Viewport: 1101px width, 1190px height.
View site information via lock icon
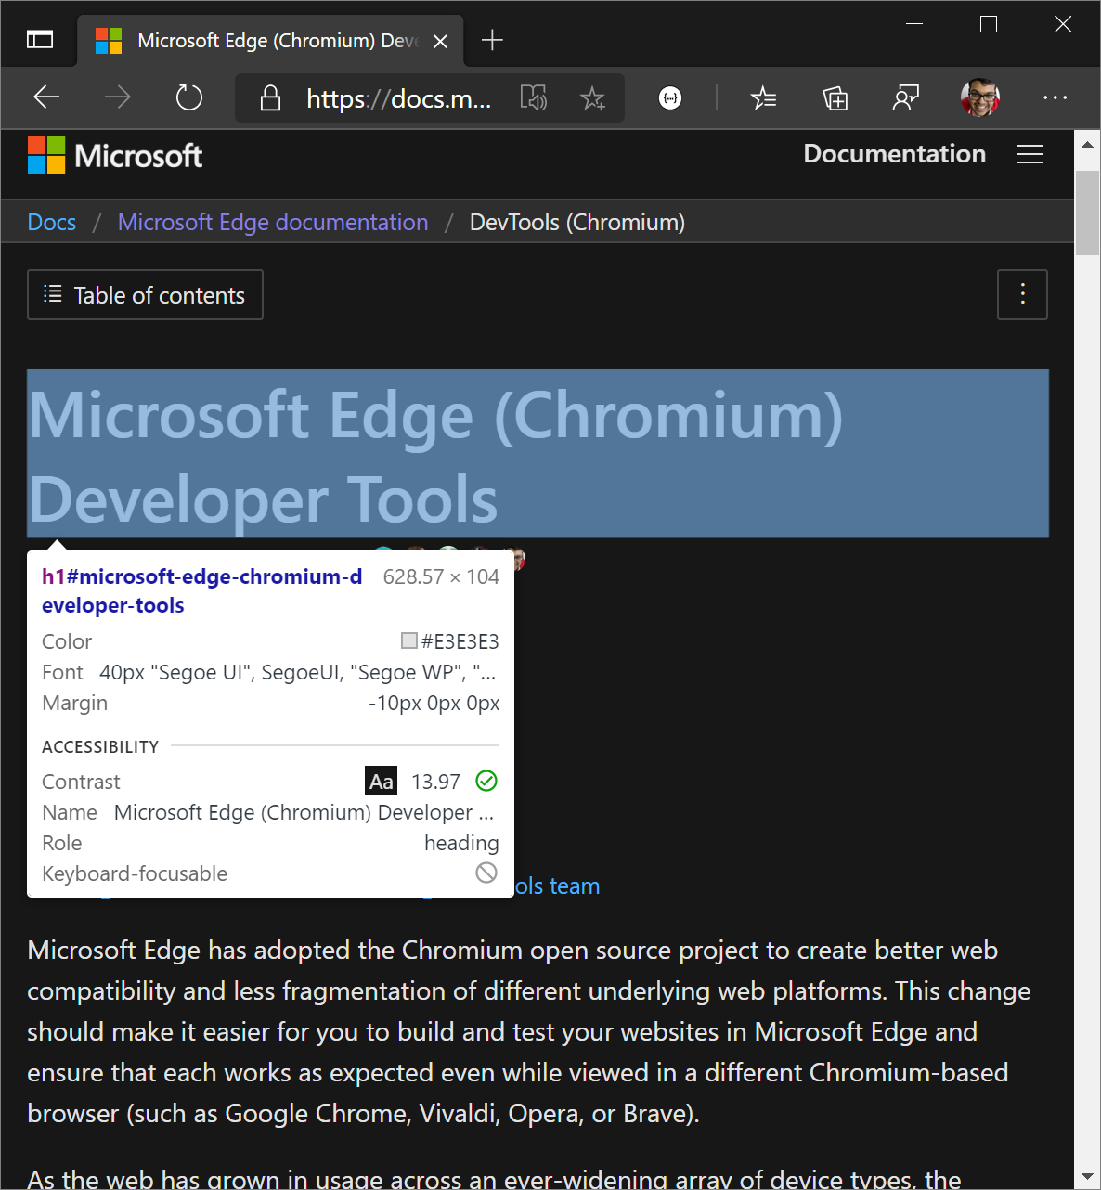(x=270, y=97)
